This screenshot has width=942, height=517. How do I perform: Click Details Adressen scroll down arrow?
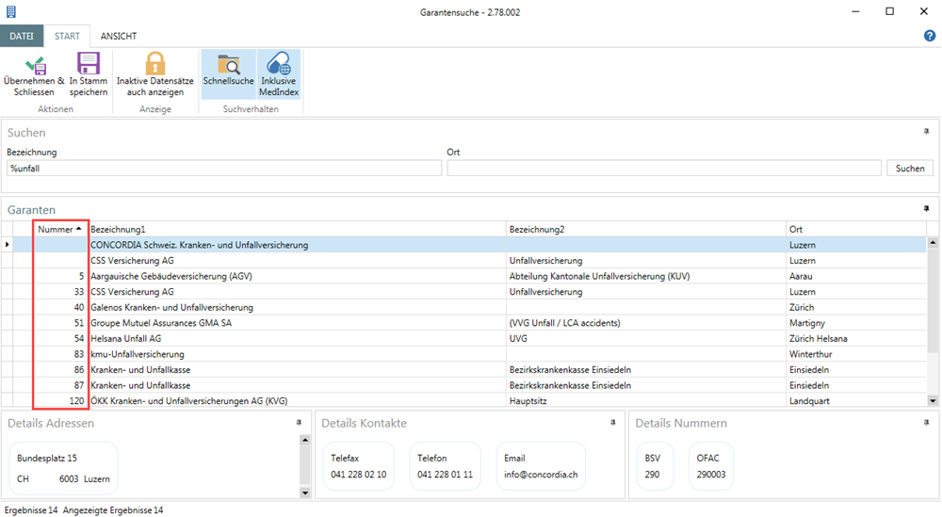pos(304,493)
